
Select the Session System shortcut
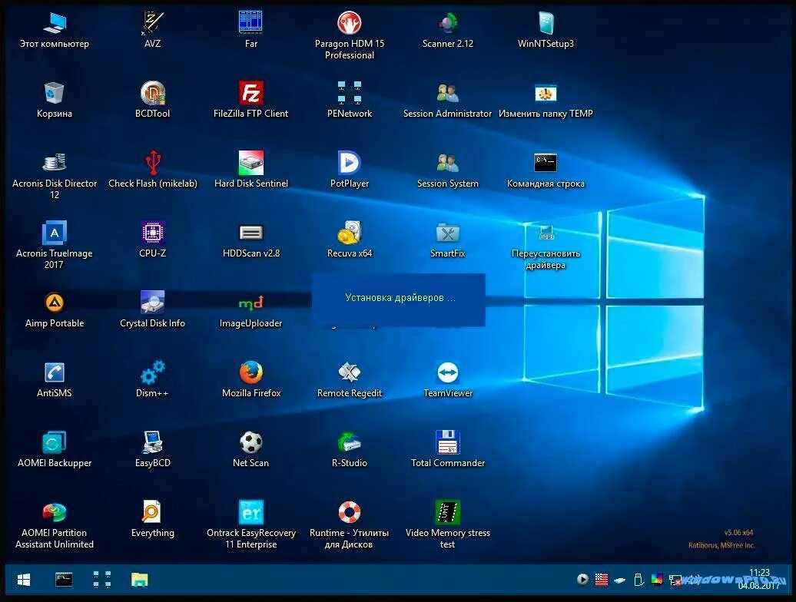click(448, 170)
